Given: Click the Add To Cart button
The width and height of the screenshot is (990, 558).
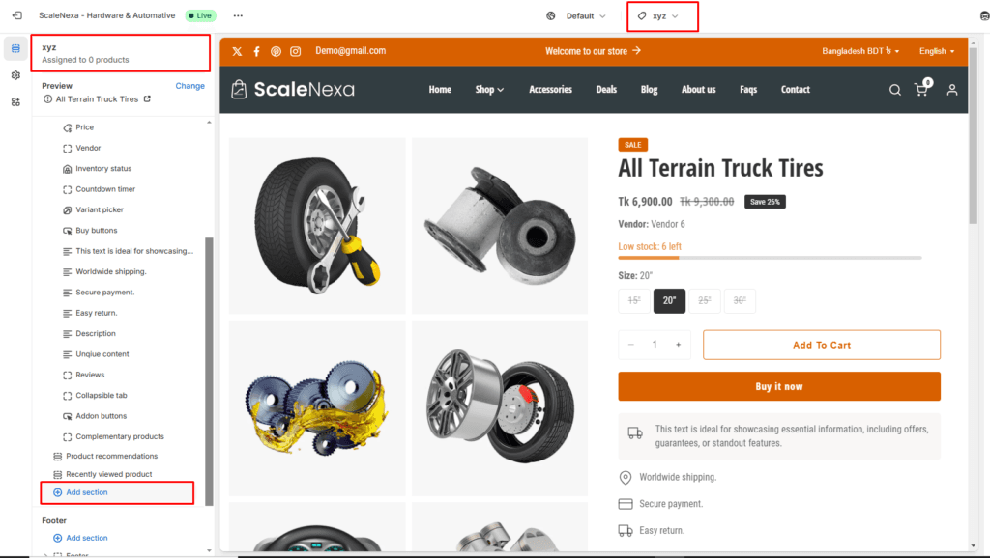Looking at the screenshot, I should (822, 345).
